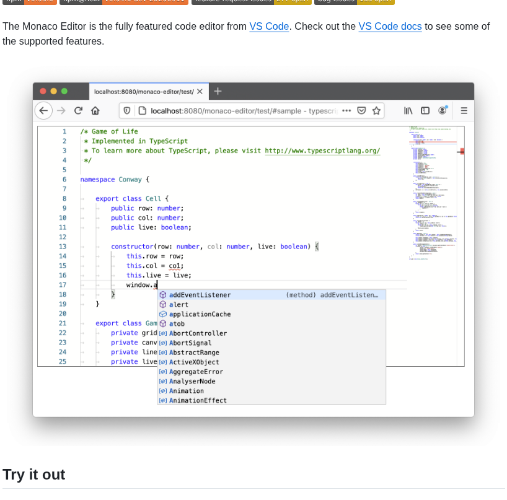
Task: Click line number 21 in the gutter
Action: tap(63, 323)
